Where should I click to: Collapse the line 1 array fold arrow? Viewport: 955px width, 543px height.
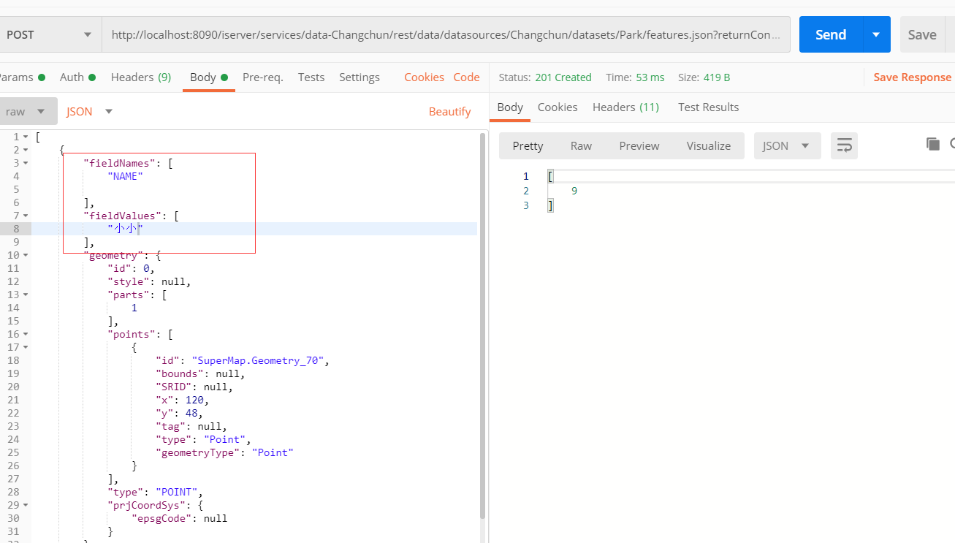(26, 137)
